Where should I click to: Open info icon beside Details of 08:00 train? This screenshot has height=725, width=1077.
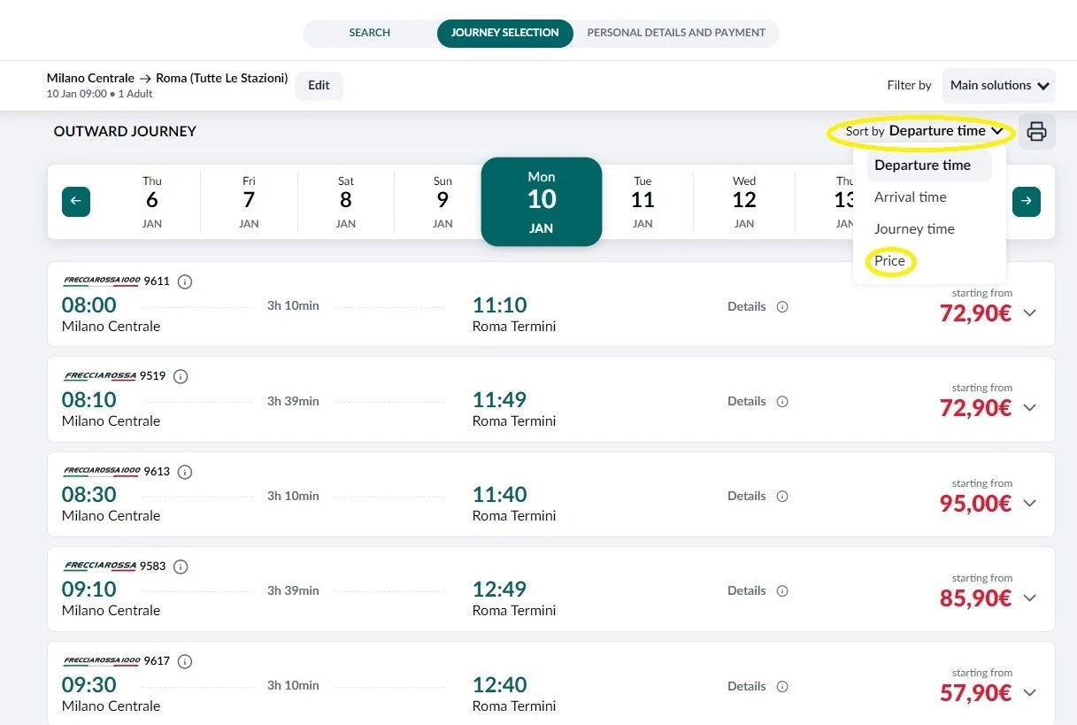782,306
